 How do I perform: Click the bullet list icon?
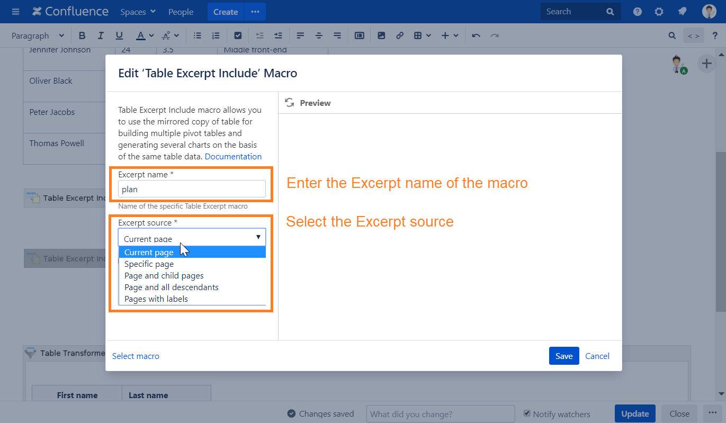click(198, 35)
